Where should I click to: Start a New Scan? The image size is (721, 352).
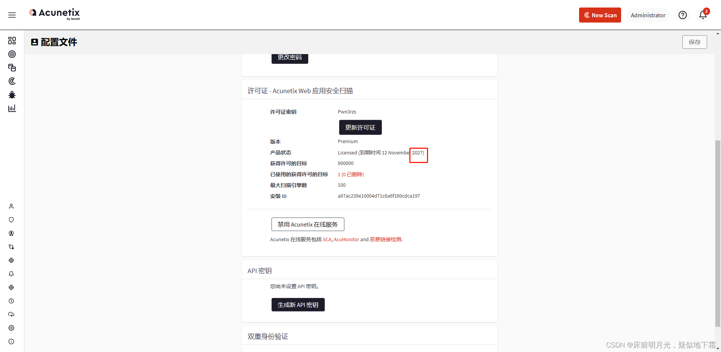tap(600, 15)
